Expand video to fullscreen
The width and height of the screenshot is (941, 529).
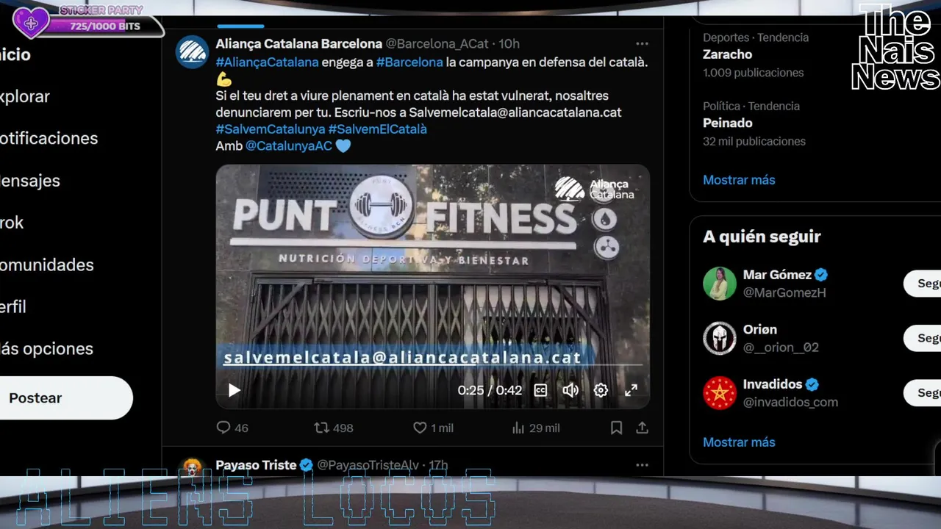(x=631, y=390)
